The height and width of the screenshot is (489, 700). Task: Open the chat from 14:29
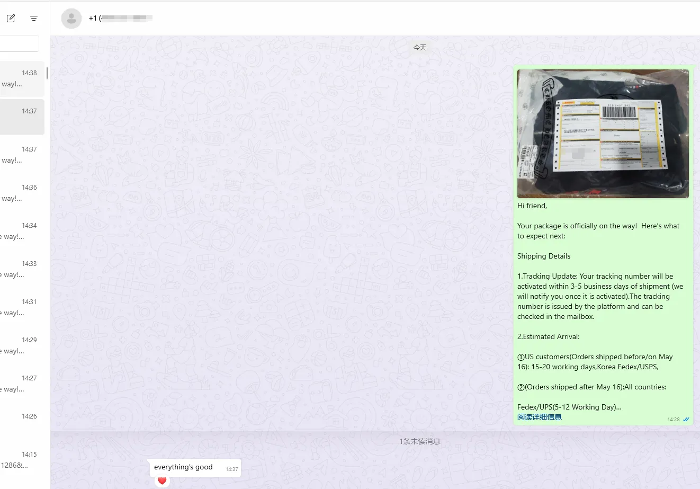22,345
